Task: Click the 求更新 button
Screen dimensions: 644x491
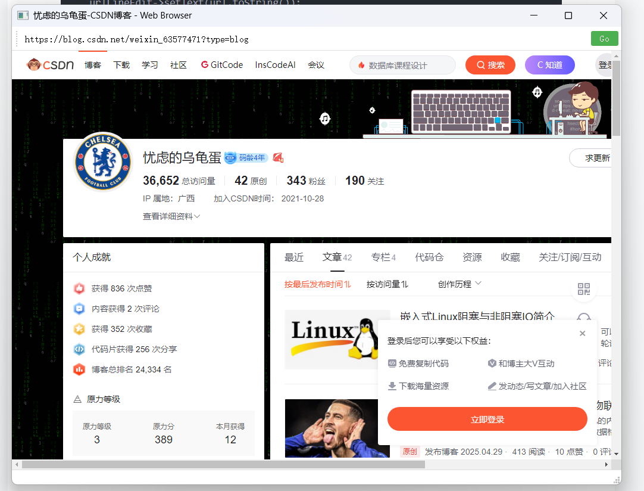Action: pyautogui.click(x=592, y=158)
